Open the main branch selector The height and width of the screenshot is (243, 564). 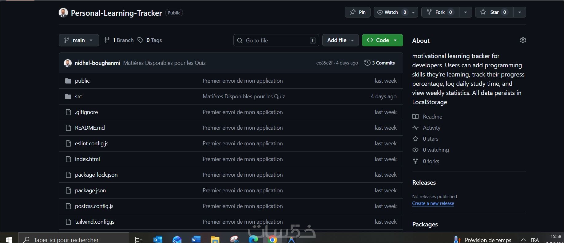79,40
